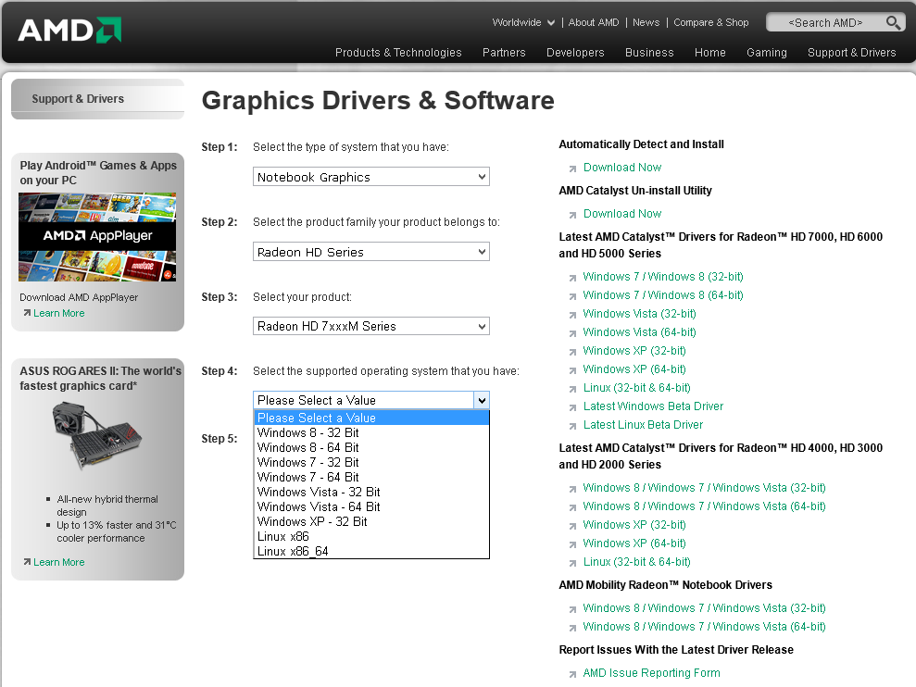Screen dimensions: 916x687
Task: Open HD 4000 Windows 8/7/Vista (32-bit) link
Action: [x=705, y=488]
